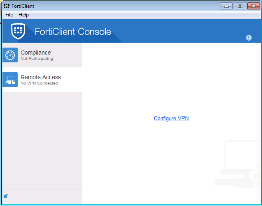Viewport: 262px width, 206px height.
Task: Click the unlock settings padlock icon
Action: 6,196
